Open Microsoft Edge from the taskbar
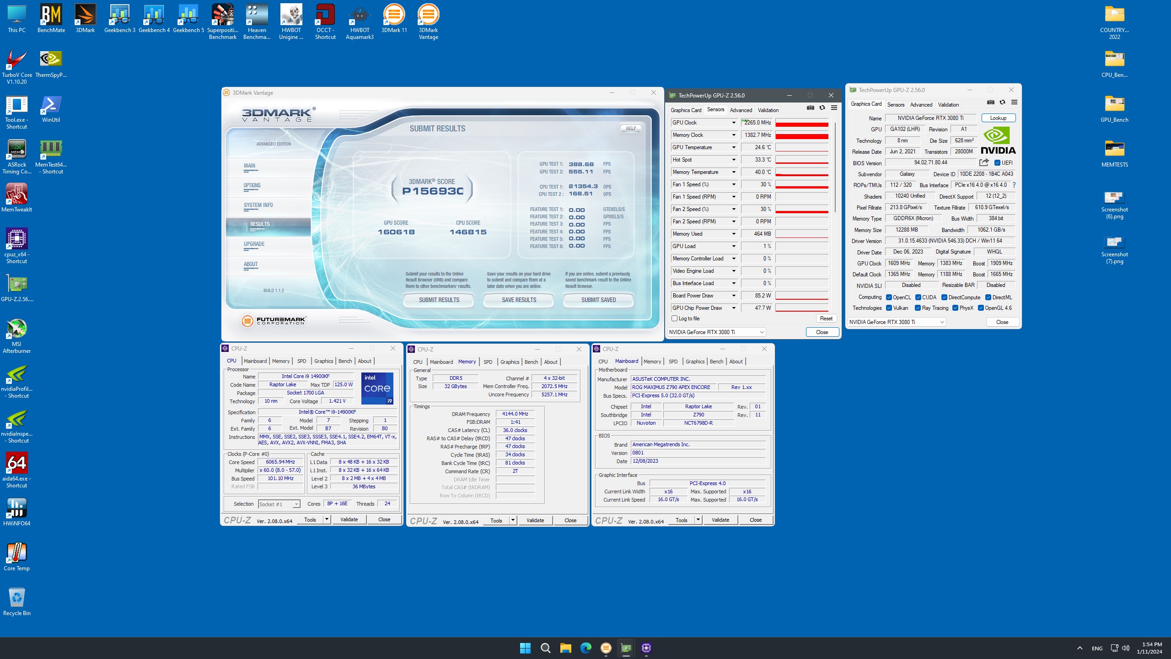The image size is (1171, 659). coord(585,648)
